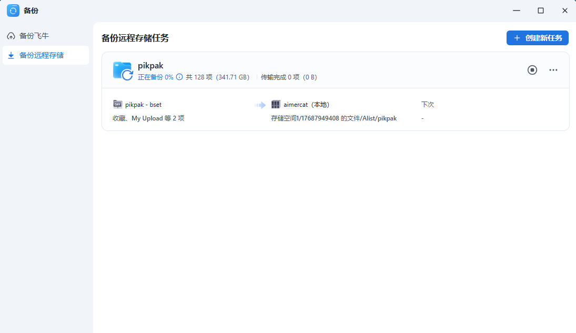Click the 正在备份 0% status text
Screen dimensions: 576x333
[x=155, y=77]
